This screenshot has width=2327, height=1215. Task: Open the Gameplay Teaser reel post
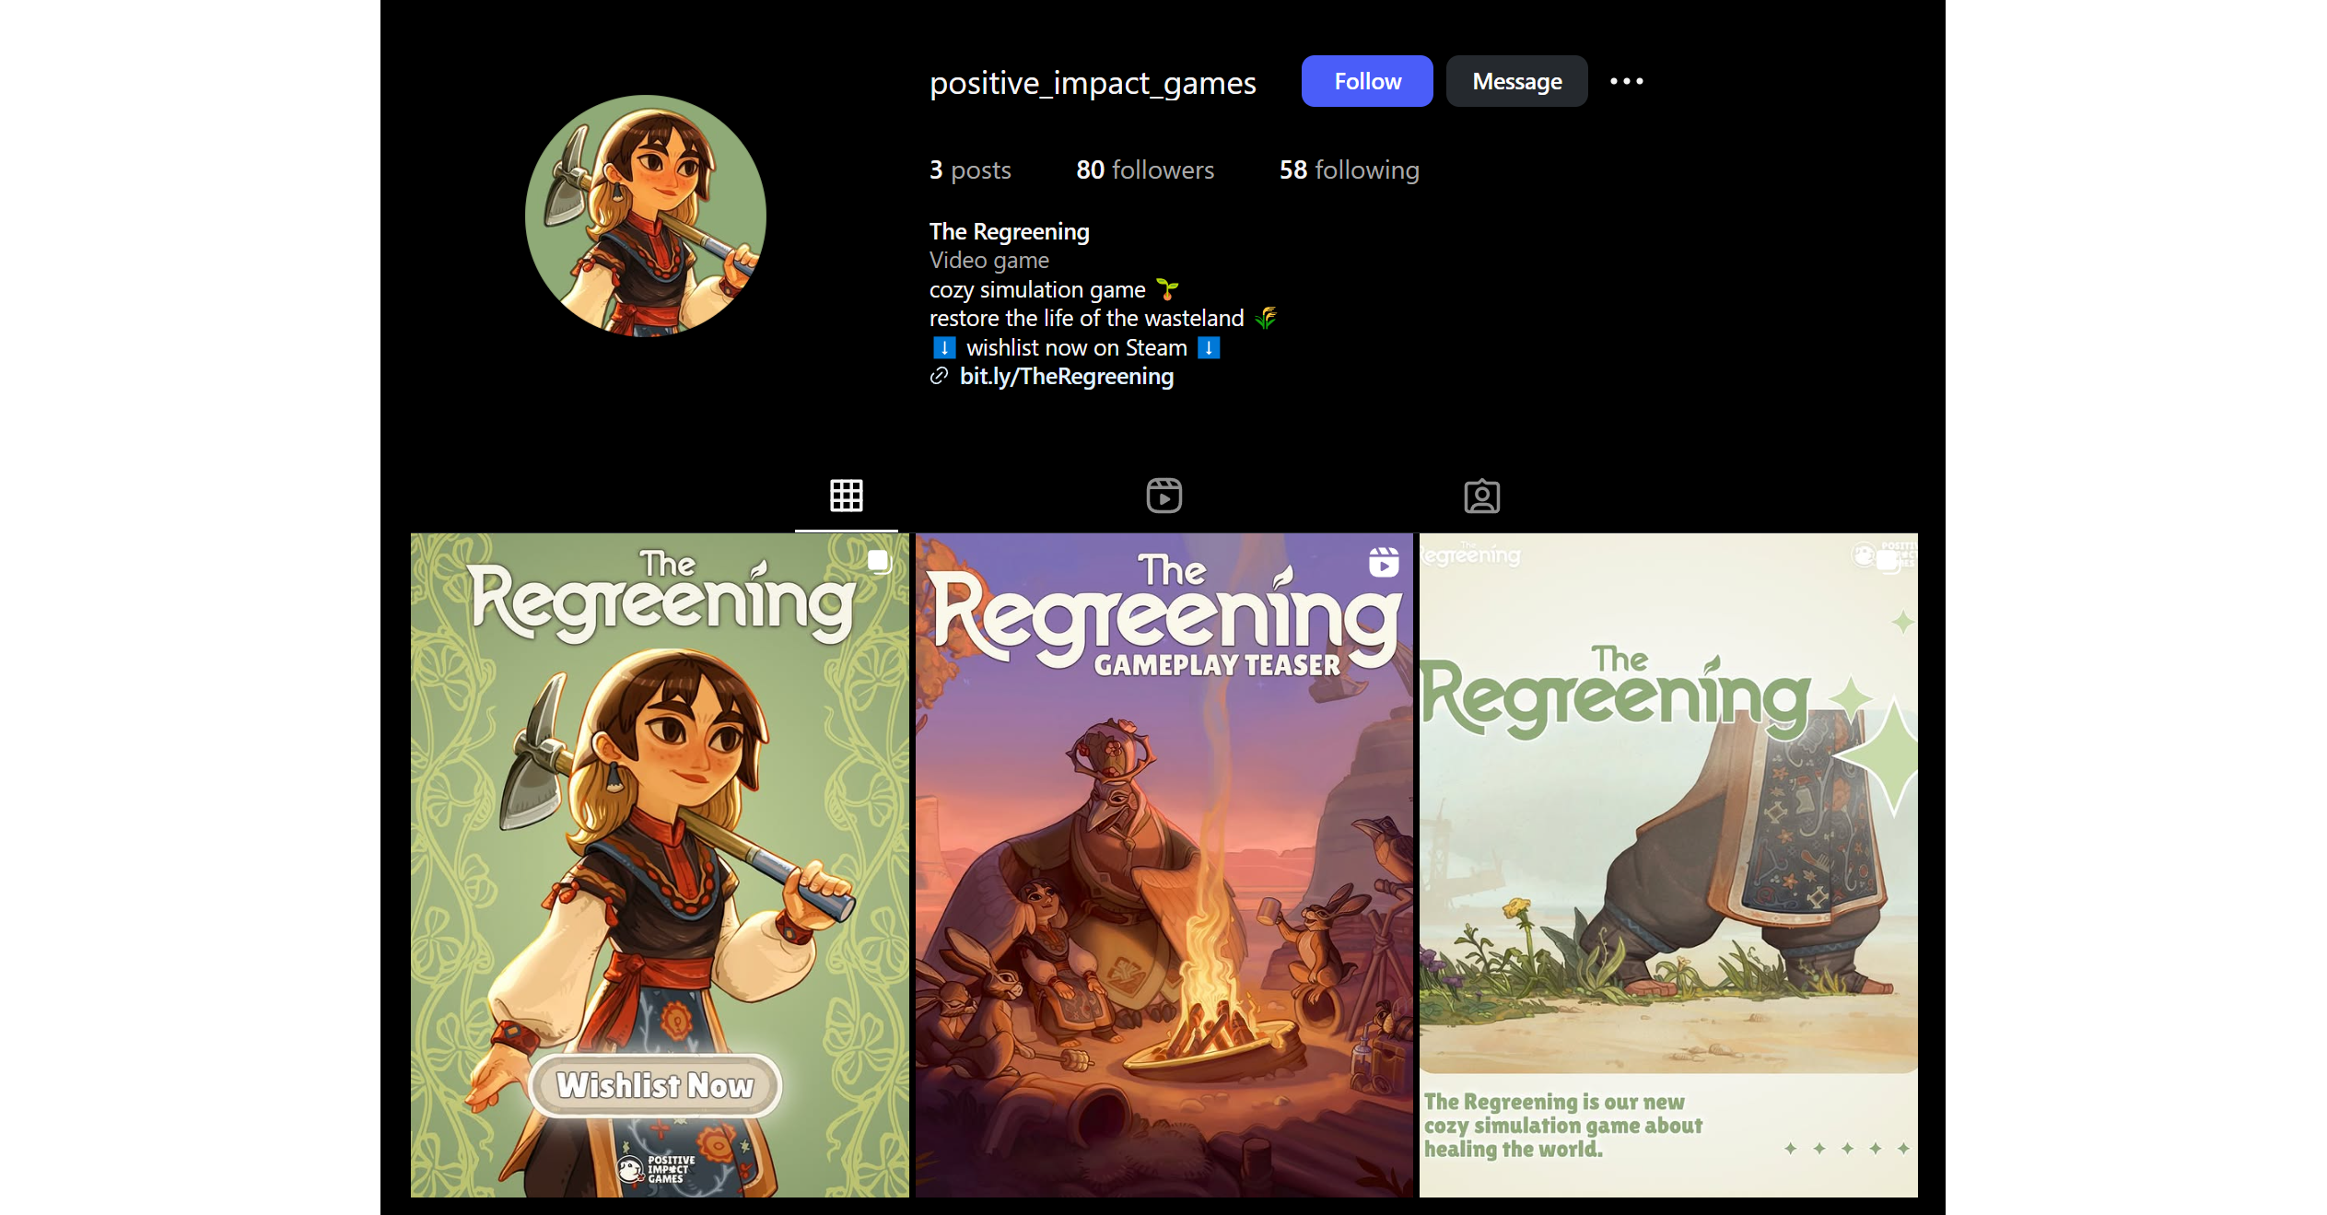1163,864
